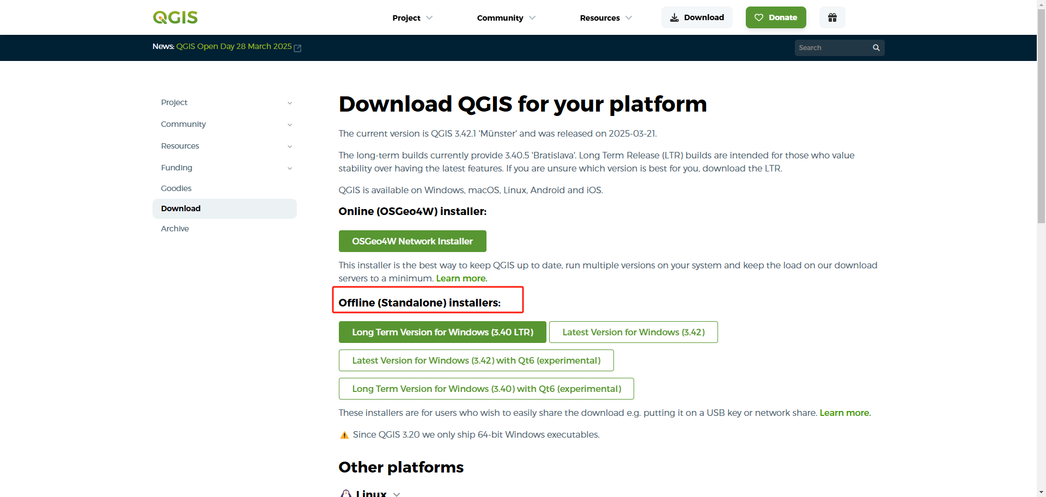The height and width of the screenshot is (497, 1046).
Task: Expand the Linux platform section chevron
Action: (x=397, y=494)
